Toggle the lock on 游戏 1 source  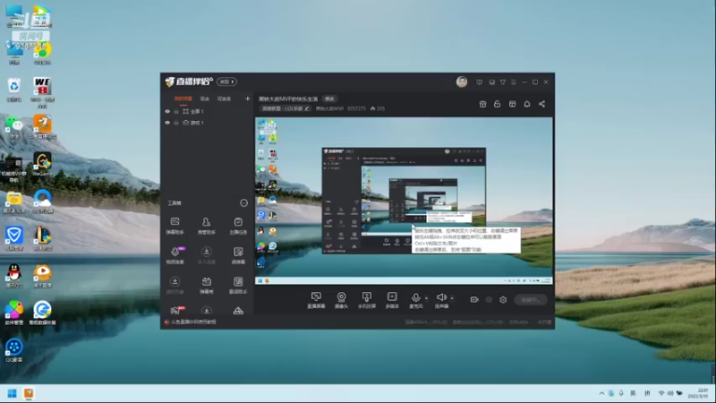(175, 123)
